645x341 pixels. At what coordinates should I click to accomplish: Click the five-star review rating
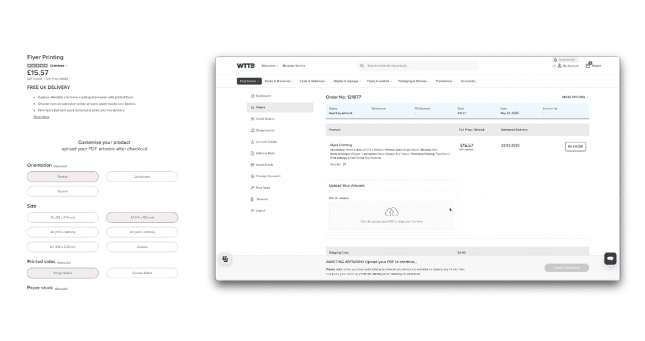pyautogui.click(x=37, y=66)
